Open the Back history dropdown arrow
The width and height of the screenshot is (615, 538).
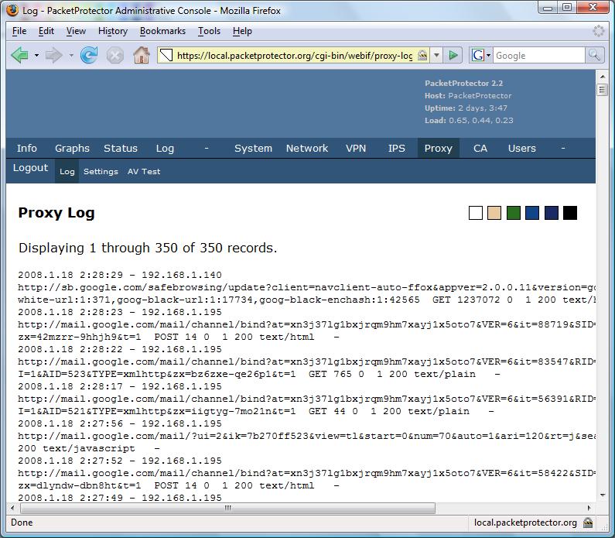coord(36,55)
